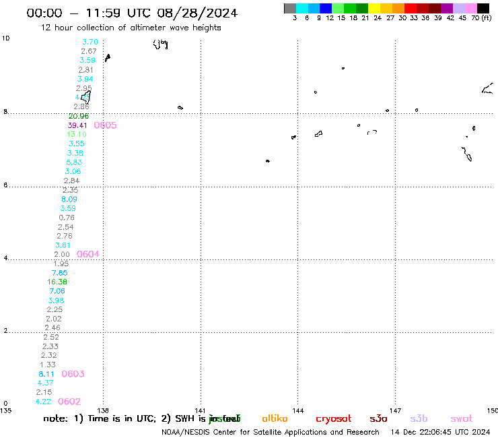498x438 pixels.
Task: Click the 8.11 reading beside 0603
Action: pos(46,375)
